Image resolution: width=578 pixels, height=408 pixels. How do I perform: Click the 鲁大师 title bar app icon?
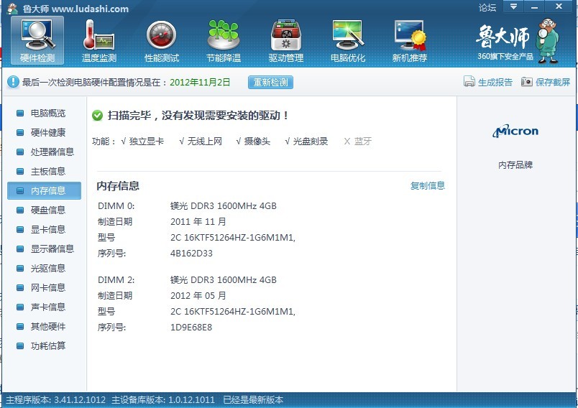[x=12, y=9]
